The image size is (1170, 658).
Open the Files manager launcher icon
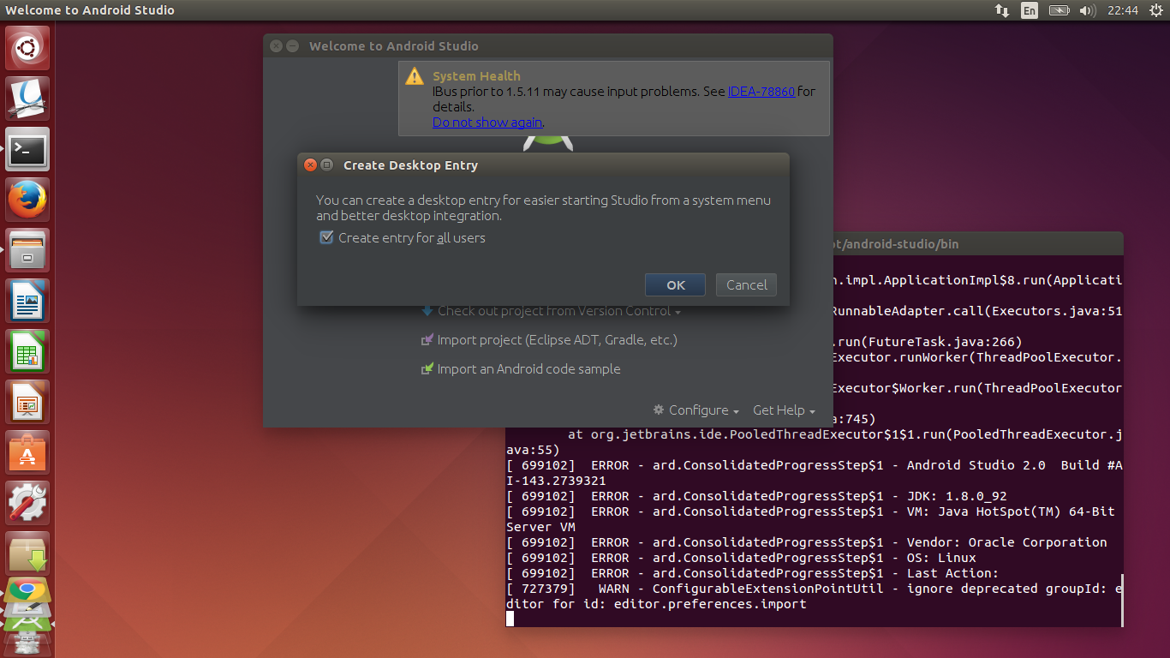[27, 250]
